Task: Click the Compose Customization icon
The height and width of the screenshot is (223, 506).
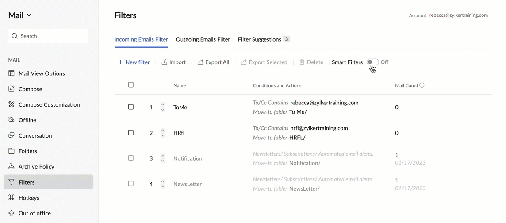Action: (x=11, y=104)
